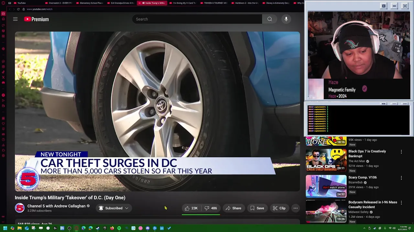Open settings gear in Opera sidebar

pos(3,156)
